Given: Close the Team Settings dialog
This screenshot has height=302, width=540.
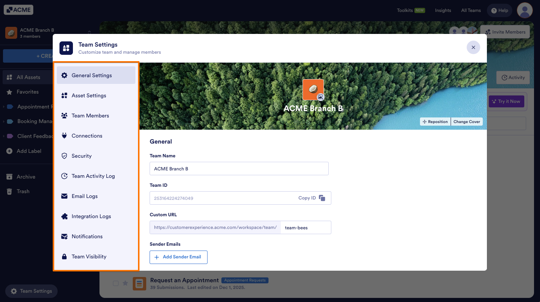Looking at the screenshot, I should point(473,47).
